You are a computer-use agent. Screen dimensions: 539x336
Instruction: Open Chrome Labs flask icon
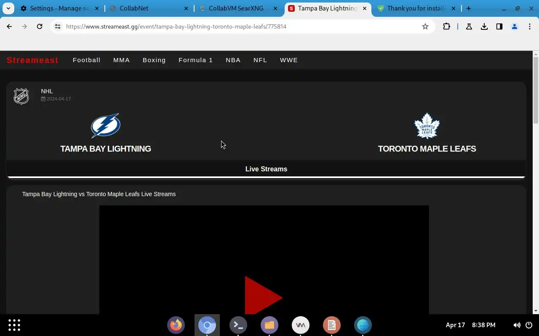(469, 26)
